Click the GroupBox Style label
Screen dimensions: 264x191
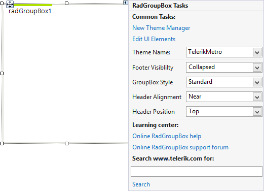[153, 82]
